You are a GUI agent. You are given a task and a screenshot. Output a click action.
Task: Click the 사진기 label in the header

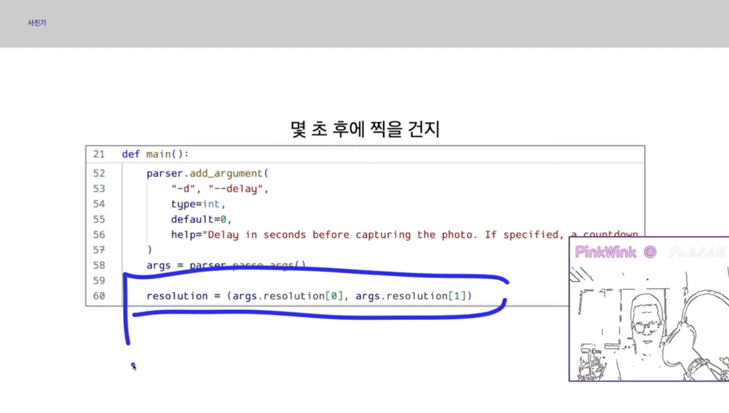pyautogui.click(x=37, y=23)
